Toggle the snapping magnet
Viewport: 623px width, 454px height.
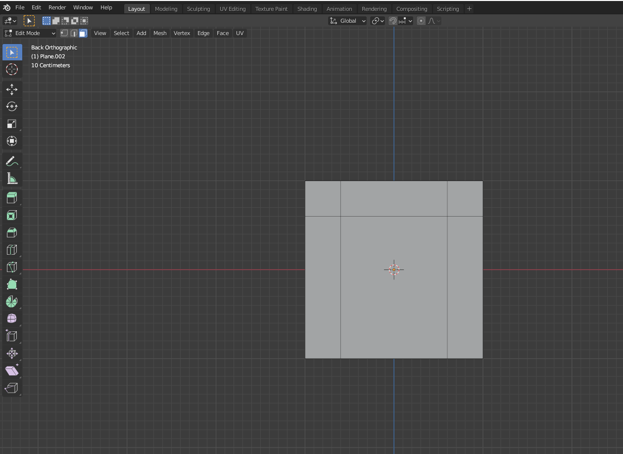tap(393, 21)
